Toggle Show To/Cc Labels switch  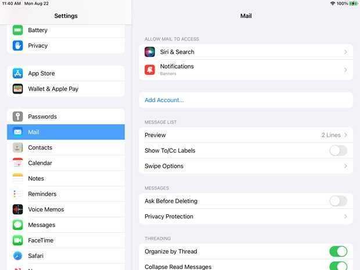click(x=338, y=150)
